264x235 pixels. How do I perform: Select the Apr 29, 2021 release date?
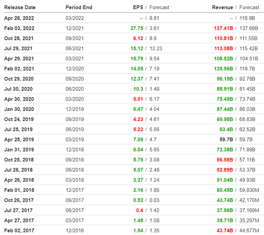pos(19,58)
